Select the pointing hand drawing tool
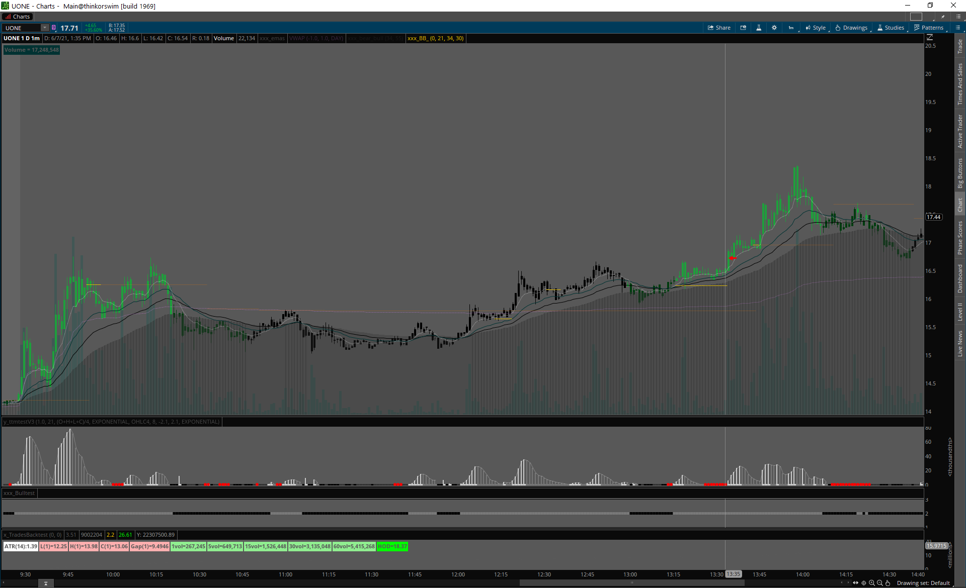The image size is (966, 588). (x=888, y=583)
